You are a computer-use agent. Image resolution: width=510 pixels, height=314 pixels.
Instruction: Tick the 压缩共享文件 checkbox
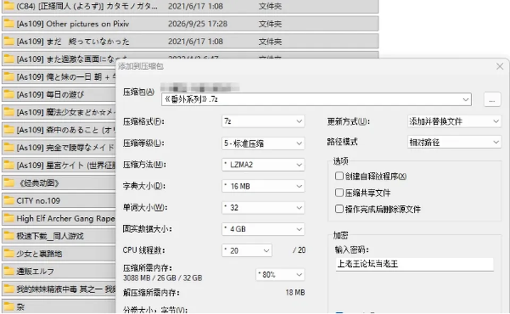coord(339,193)
